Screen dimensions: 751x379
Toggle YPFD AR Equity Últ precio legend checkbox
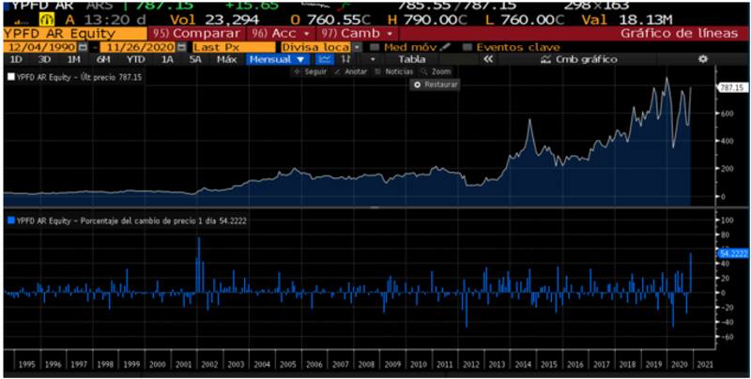coord(10,78)
